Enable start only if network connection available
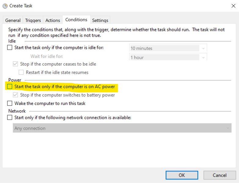239x183 pixels. 10,118
